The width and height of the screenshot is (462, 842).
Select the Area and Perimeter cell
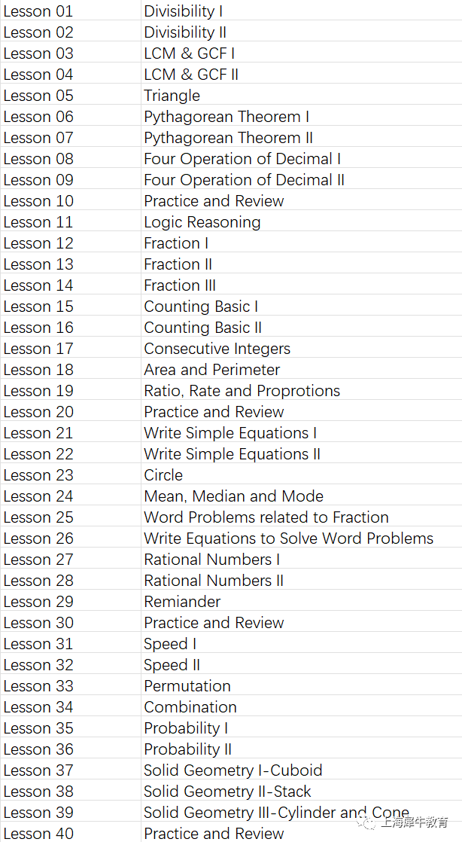coord(302,369)
